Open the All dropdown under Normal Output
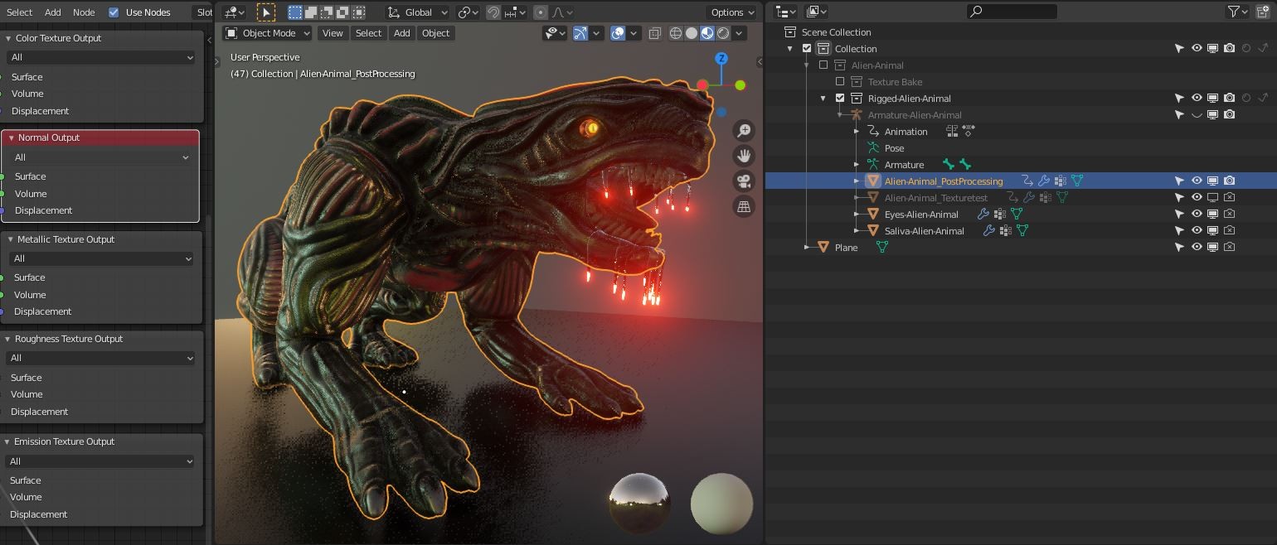The height and width of the screenshot is (545, 1277). pyautogui.click(x=100, y=157)
